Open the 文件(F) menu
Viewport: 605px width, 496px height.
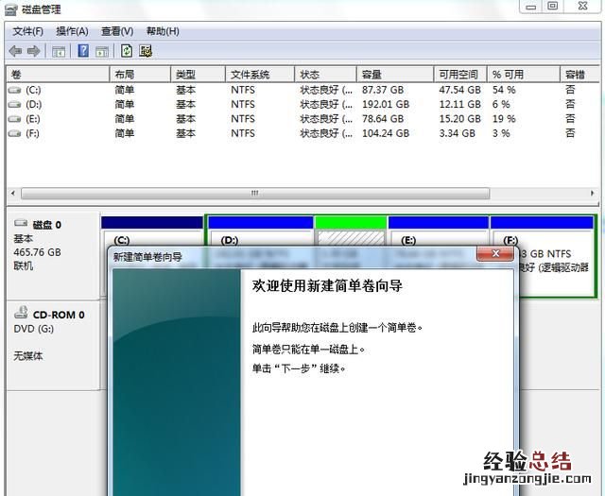[x=28, y=31]
